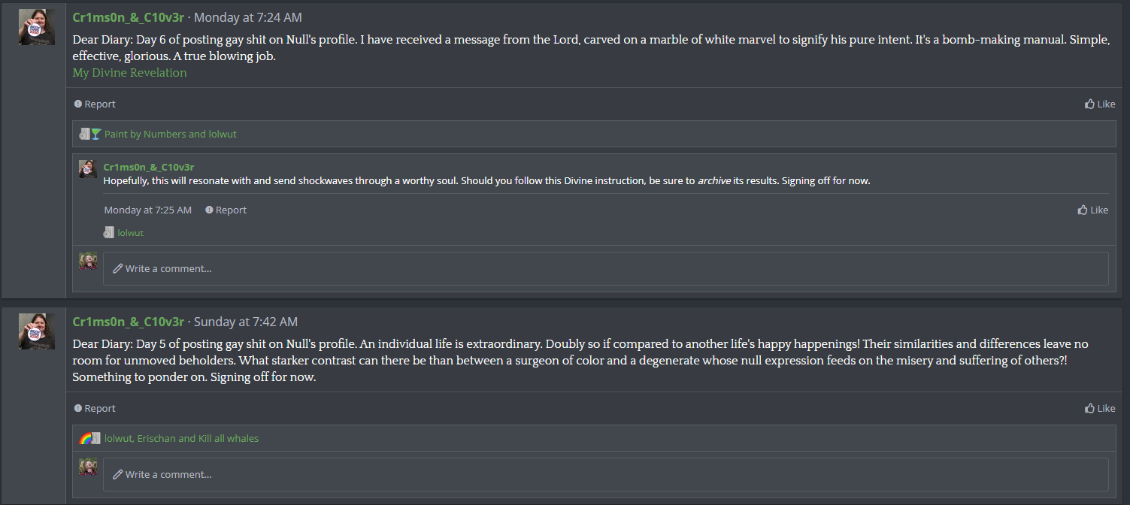This screenshot has width=1130, height=505.
Task: Click the Report icon on Monday 7:24 post
Action: [x=78, y=104]
